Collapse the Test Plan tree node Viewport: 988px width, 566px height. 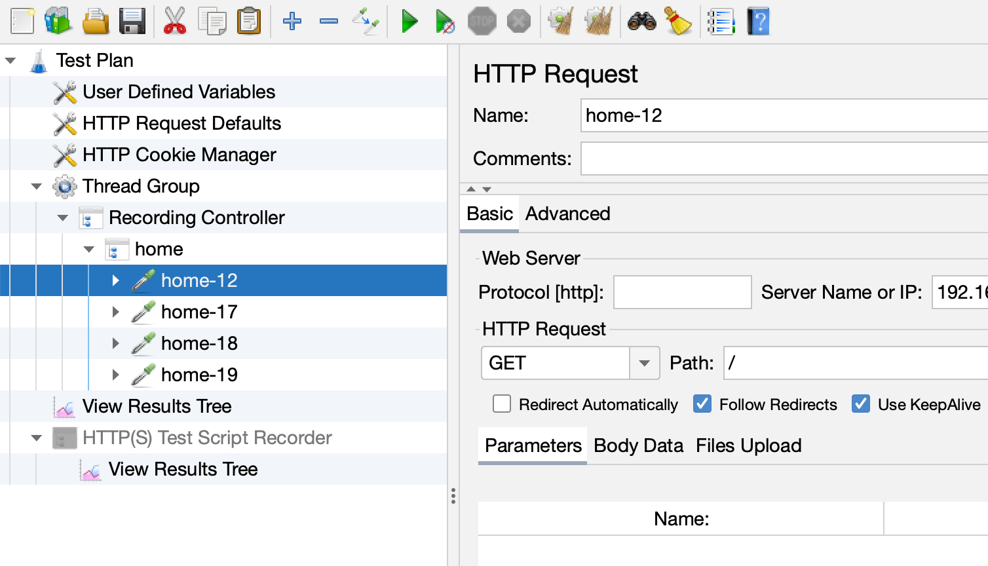point(10,60)
